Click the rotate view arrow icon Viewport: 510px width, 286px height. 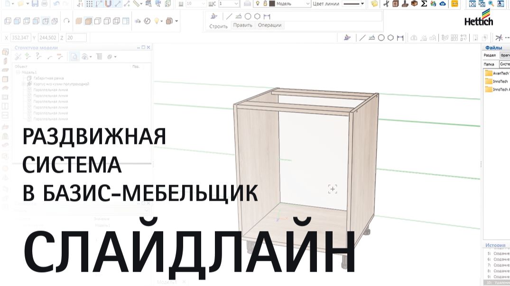coord(66,21)
